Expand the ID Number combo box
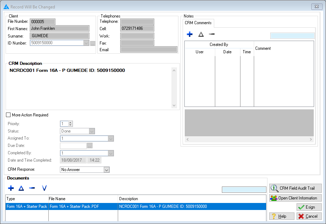The image size is (326, 224). point(86,43)
